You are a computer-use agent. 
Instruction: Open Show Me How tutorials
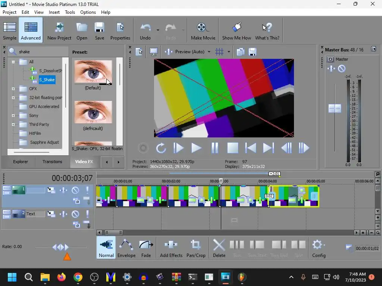(x=237, y=31)
